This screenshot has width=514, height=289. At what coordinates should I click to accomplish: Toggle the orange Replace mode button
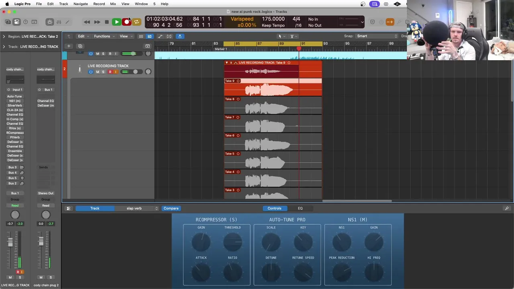[x=390, y=22]
